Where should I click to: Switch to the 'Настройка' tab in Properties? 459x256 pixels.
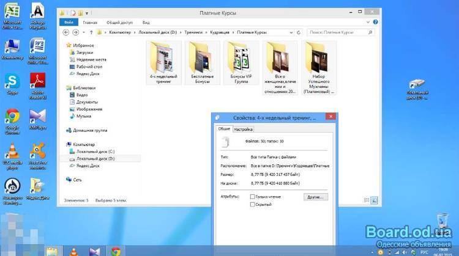click(243, 130)
